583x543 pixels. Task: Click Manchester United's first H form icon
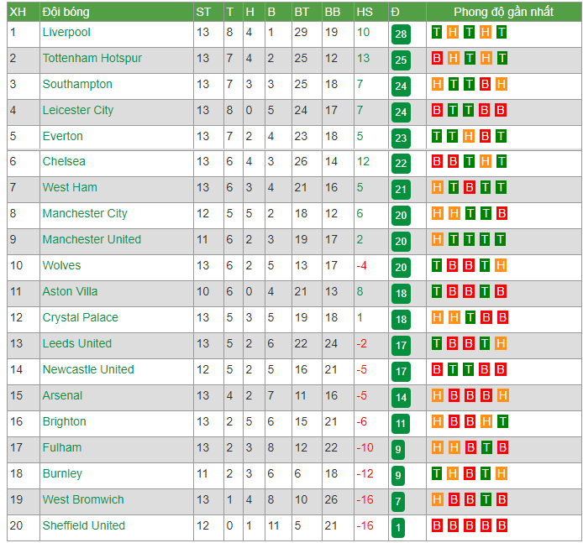pyautogui.click(x=437, y=239)
